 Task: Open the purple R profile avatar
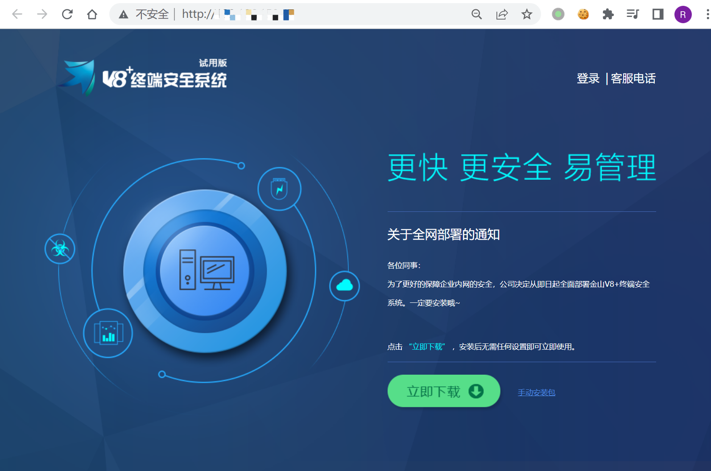(x=683, y=14)
